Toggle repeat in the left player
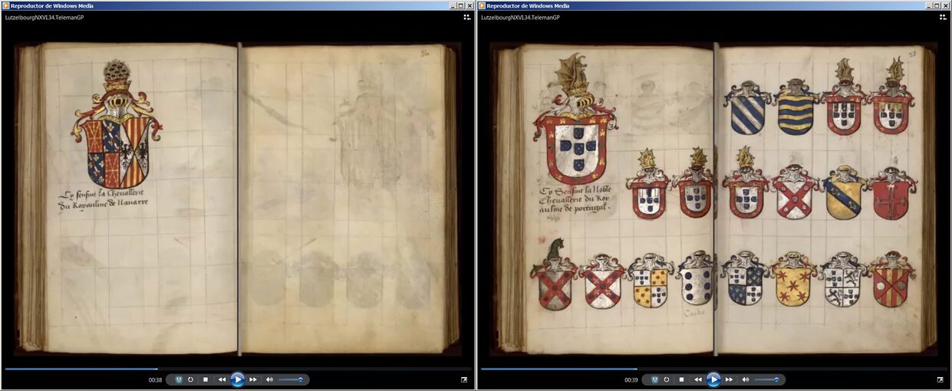This screenshot has width=952, height=391. [191, 379]
